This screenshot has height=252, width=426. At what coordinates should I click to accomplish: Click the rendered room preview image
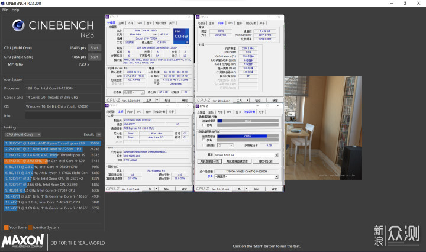pos(323,128)
